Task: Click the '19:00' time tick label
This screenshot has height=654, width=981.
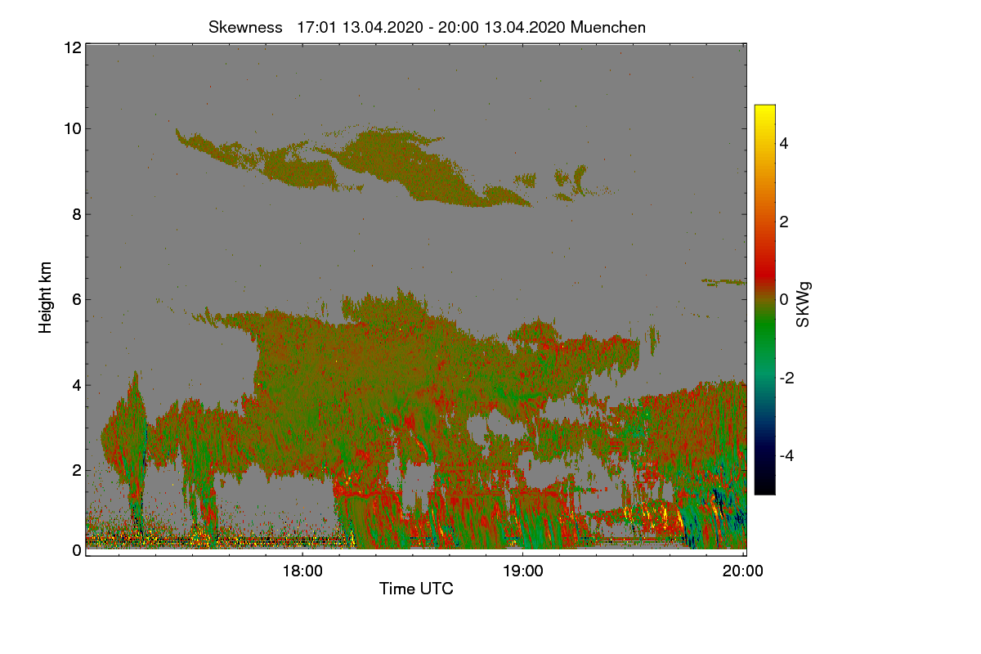Action: click(522, 571)
